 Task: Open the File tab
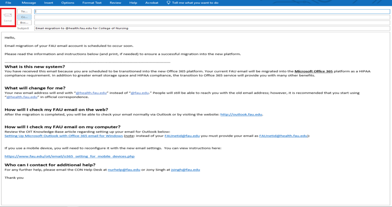[x=8, y=3]
